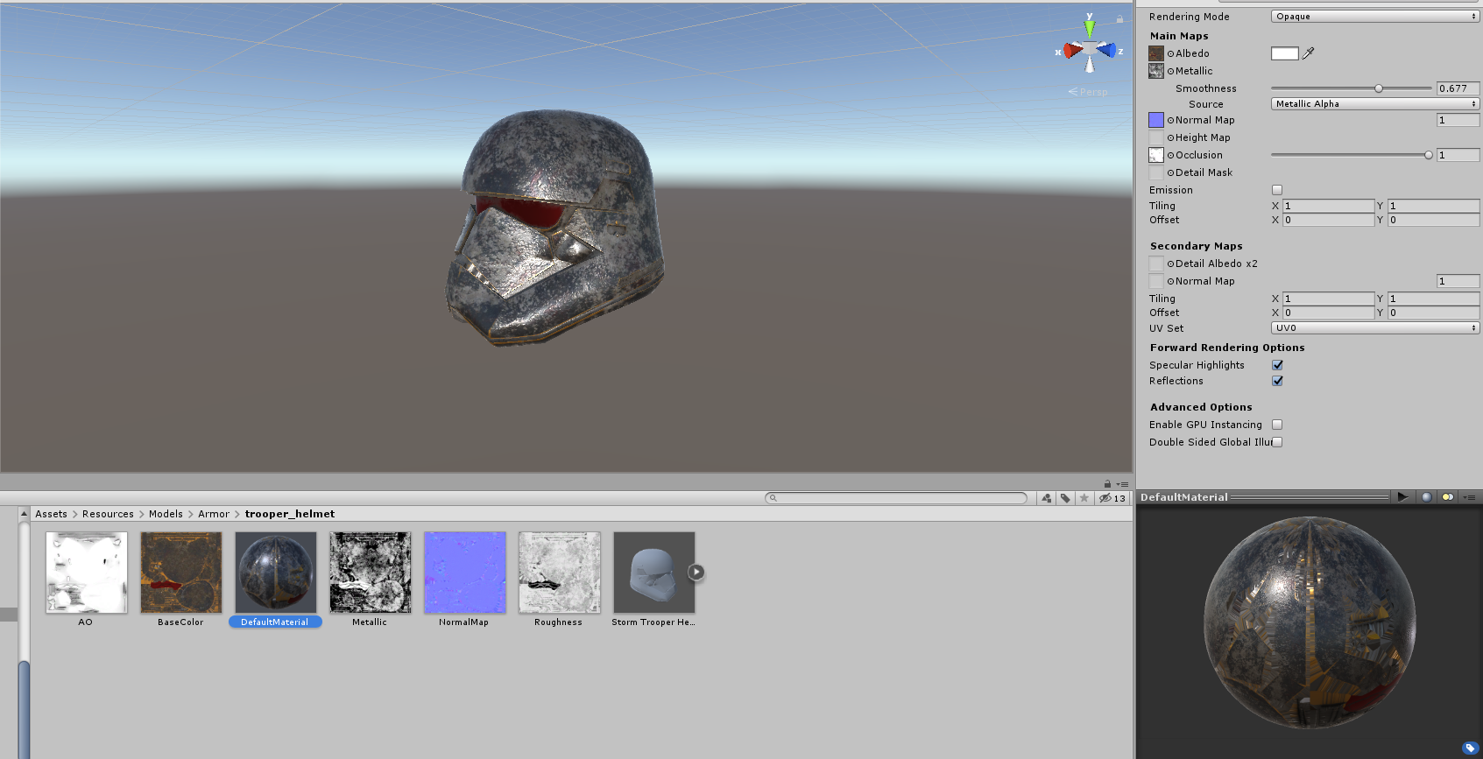Viewport: 1483px width, 759px height.
Task: Open the Metallic texture picker circle
Action: (x=1170, y=72)
